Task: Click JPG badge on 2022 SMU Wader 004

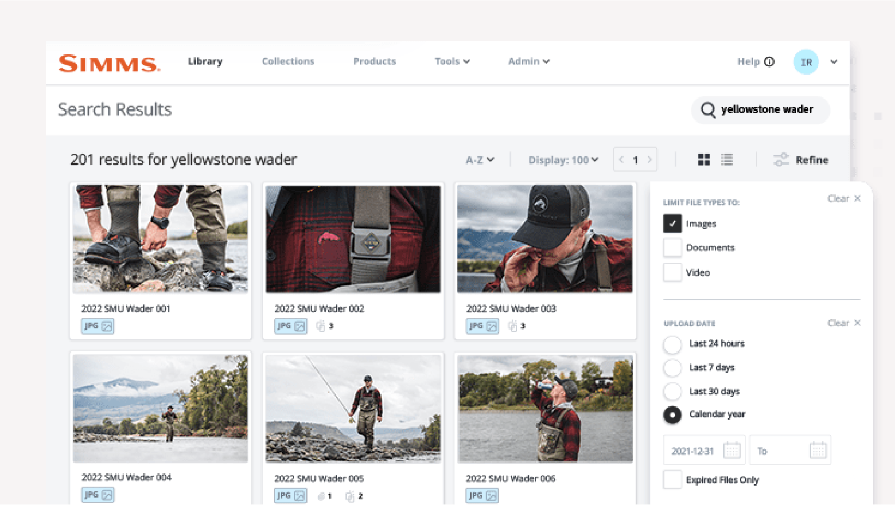Action: (98, 495)
